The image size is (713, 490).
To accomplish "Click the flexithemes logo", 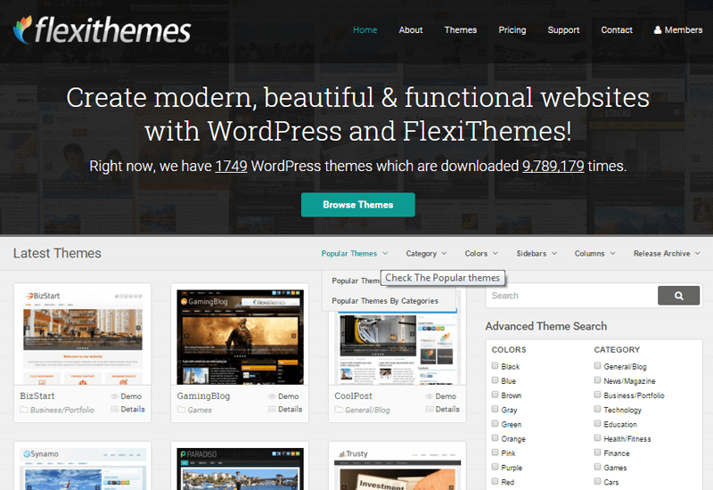I will [x=102, y=30].
